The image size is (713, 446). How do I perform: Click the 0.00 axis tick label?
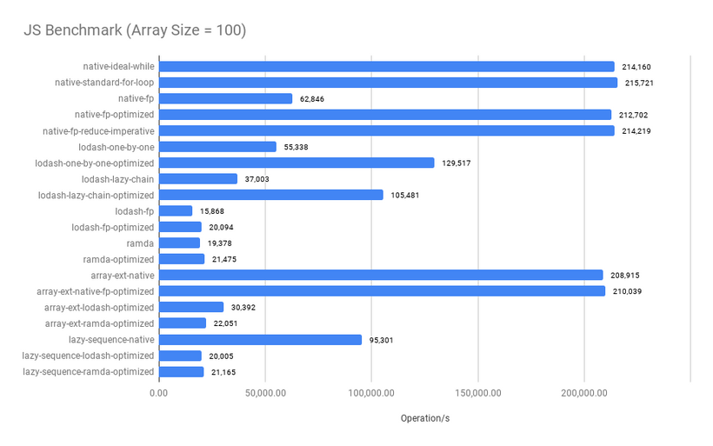coord(159,393)
